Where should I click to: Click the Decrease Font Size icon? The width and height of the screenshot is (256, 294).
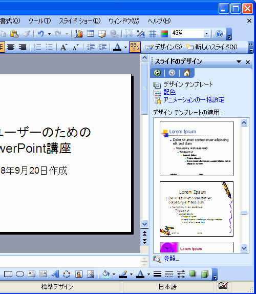coord(76,47)
